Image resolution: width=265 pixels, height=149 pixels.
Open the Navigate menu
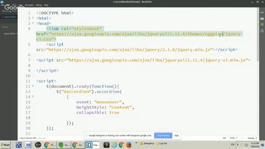29,5
